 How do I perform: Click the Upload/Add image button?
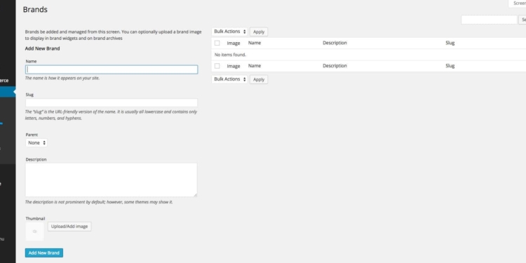click(x=69, y=227)
